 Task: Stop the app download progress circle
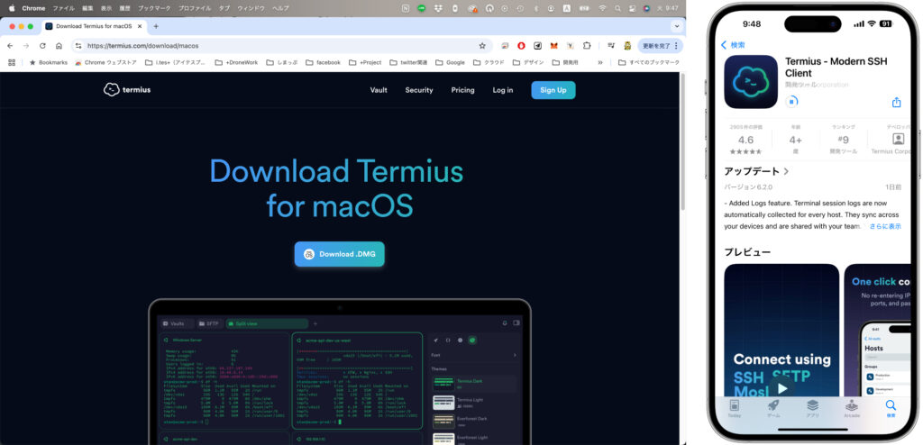[791, 101]
